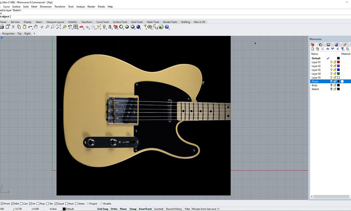Toggle the Vertex osnap checkbox
Viewport: 351px width, 211px height.
coord(76,204)
